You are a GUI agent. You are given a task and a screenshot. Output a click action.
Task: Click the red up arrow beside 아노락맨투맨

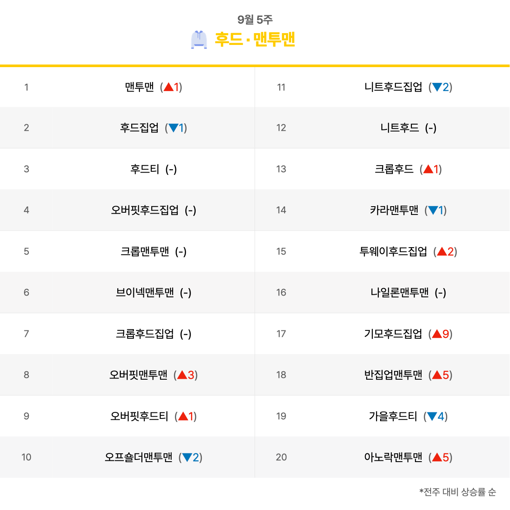437,457
